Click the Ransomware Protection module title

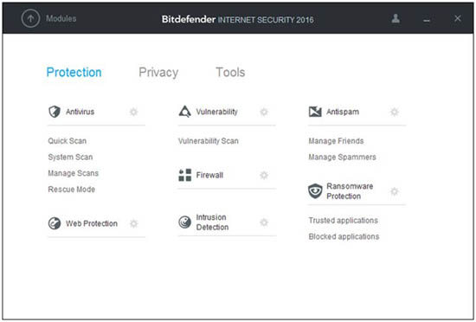tap(350, 191)
